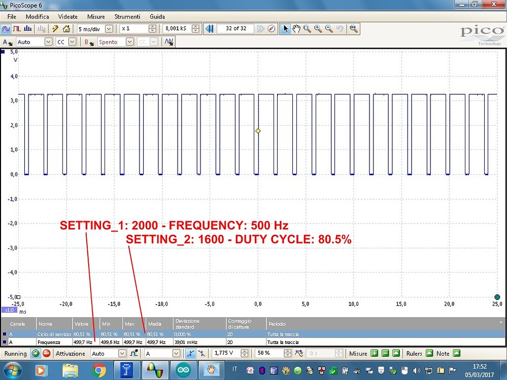This screenshot has height=380, width=507.
Task: Click the green start capture button
Action: click(36, 353)
